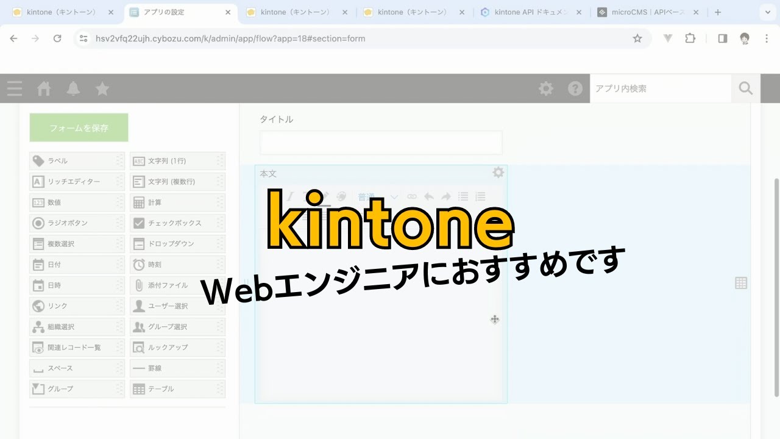Select the 複数選択 field icon
Screen dimensions: 780x439
(38, 244)
